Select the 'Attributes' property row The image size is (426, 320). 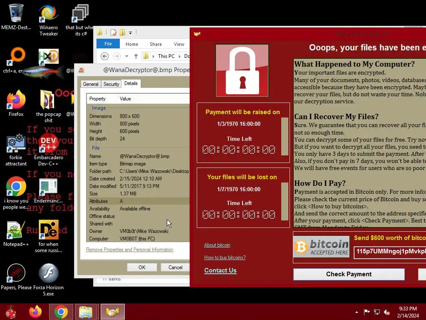[x=139, y=201]
